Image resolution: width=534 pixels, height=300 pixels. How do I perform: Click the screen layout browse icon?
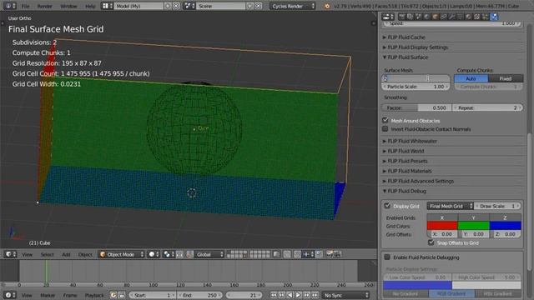(108, 6)
